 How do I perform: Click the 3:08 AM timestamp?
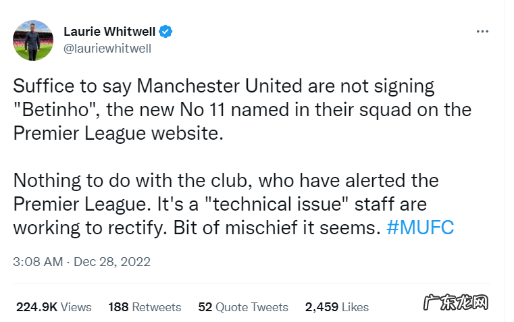(x=38, y=261)
